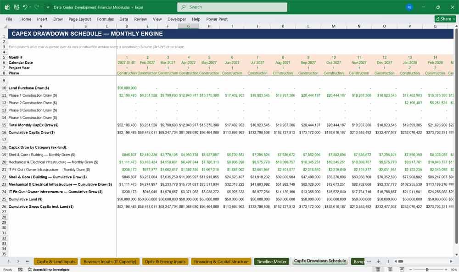
Task: Switch to OpEx & Energy Inputs sheet
Action: [165, 261]
